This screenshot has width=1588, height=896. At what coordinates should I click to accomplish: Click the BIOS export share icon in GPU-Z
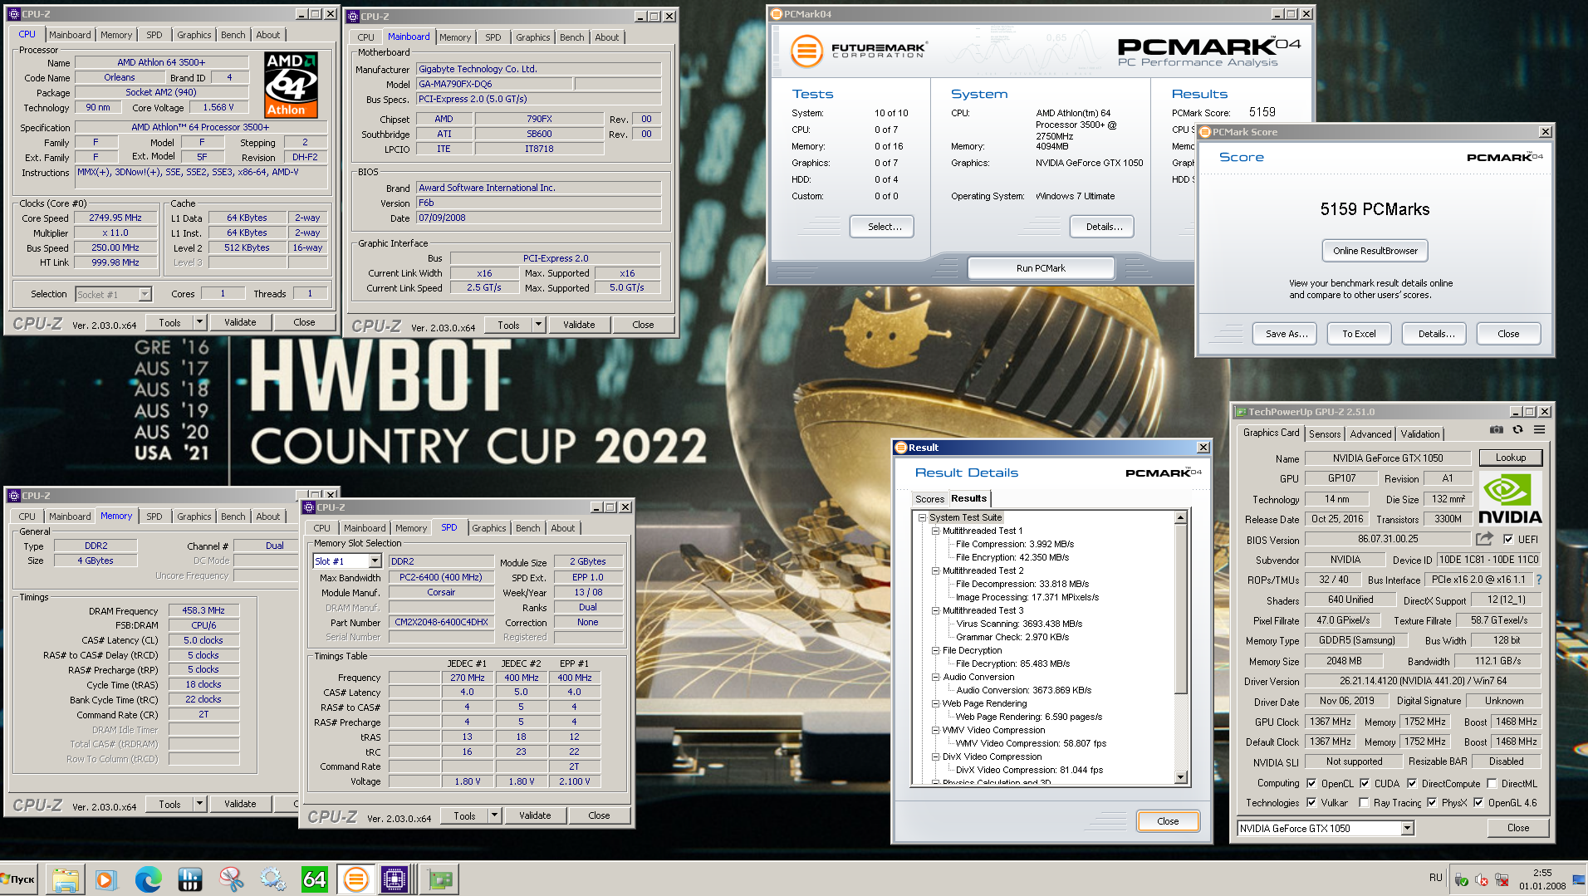(1484, 539)
